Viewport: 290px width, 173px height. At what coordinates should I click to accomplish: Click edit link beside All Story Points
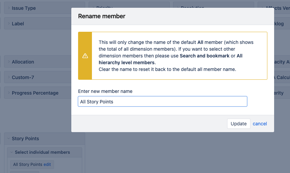tap(47, 165)
